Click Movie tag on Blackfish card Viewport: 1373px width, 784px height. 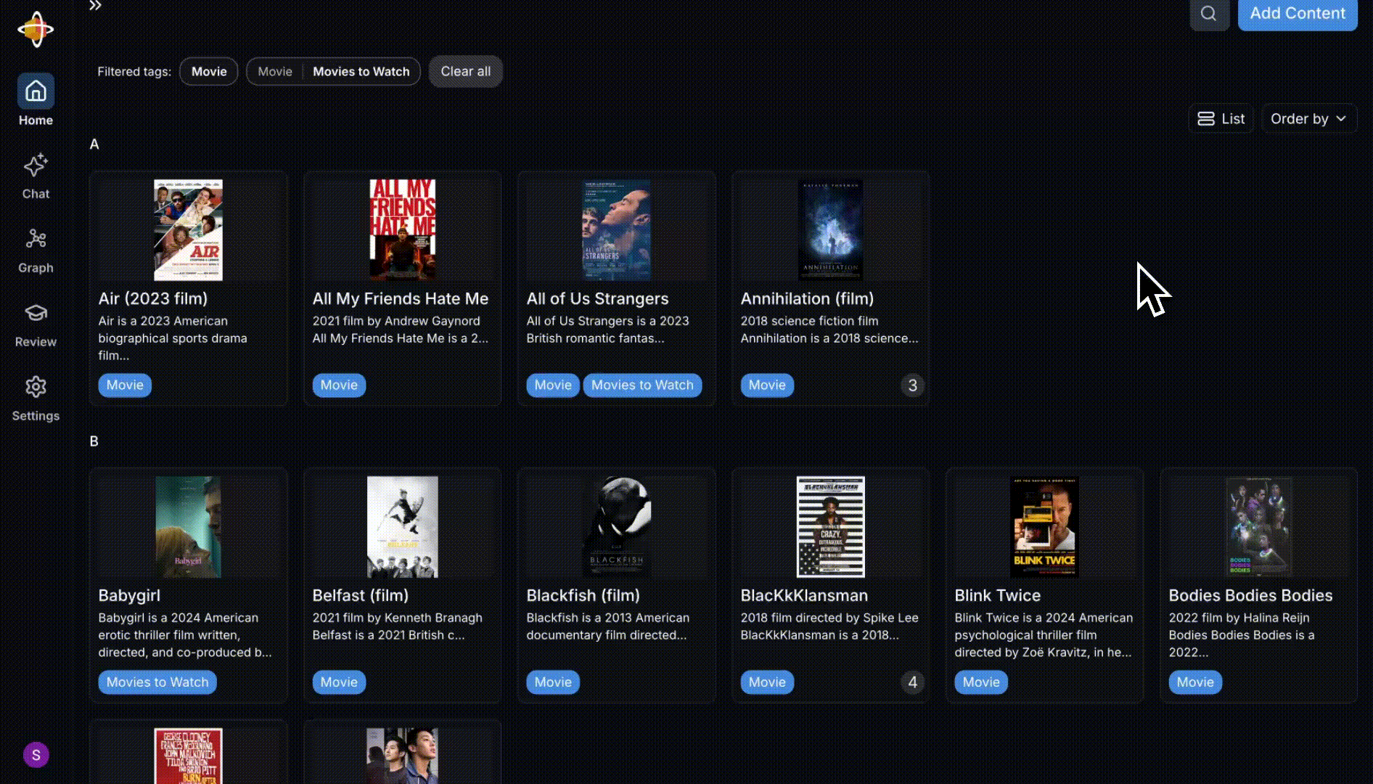pos(553,682)
